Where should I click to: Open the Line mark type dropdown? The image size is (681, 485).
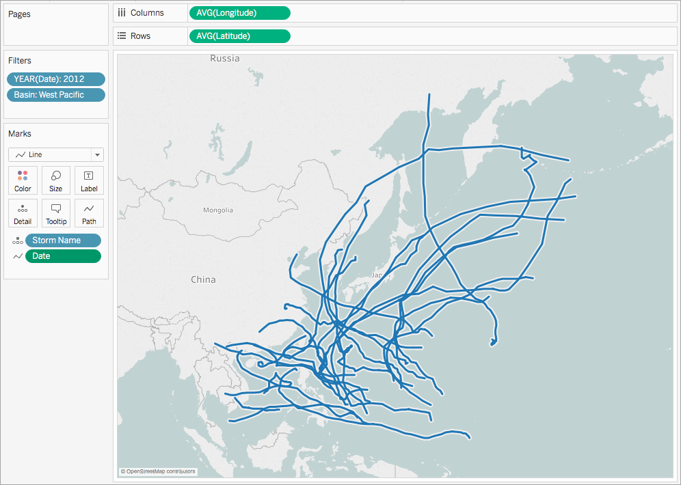pyautogui.click(x=56, y=155)
